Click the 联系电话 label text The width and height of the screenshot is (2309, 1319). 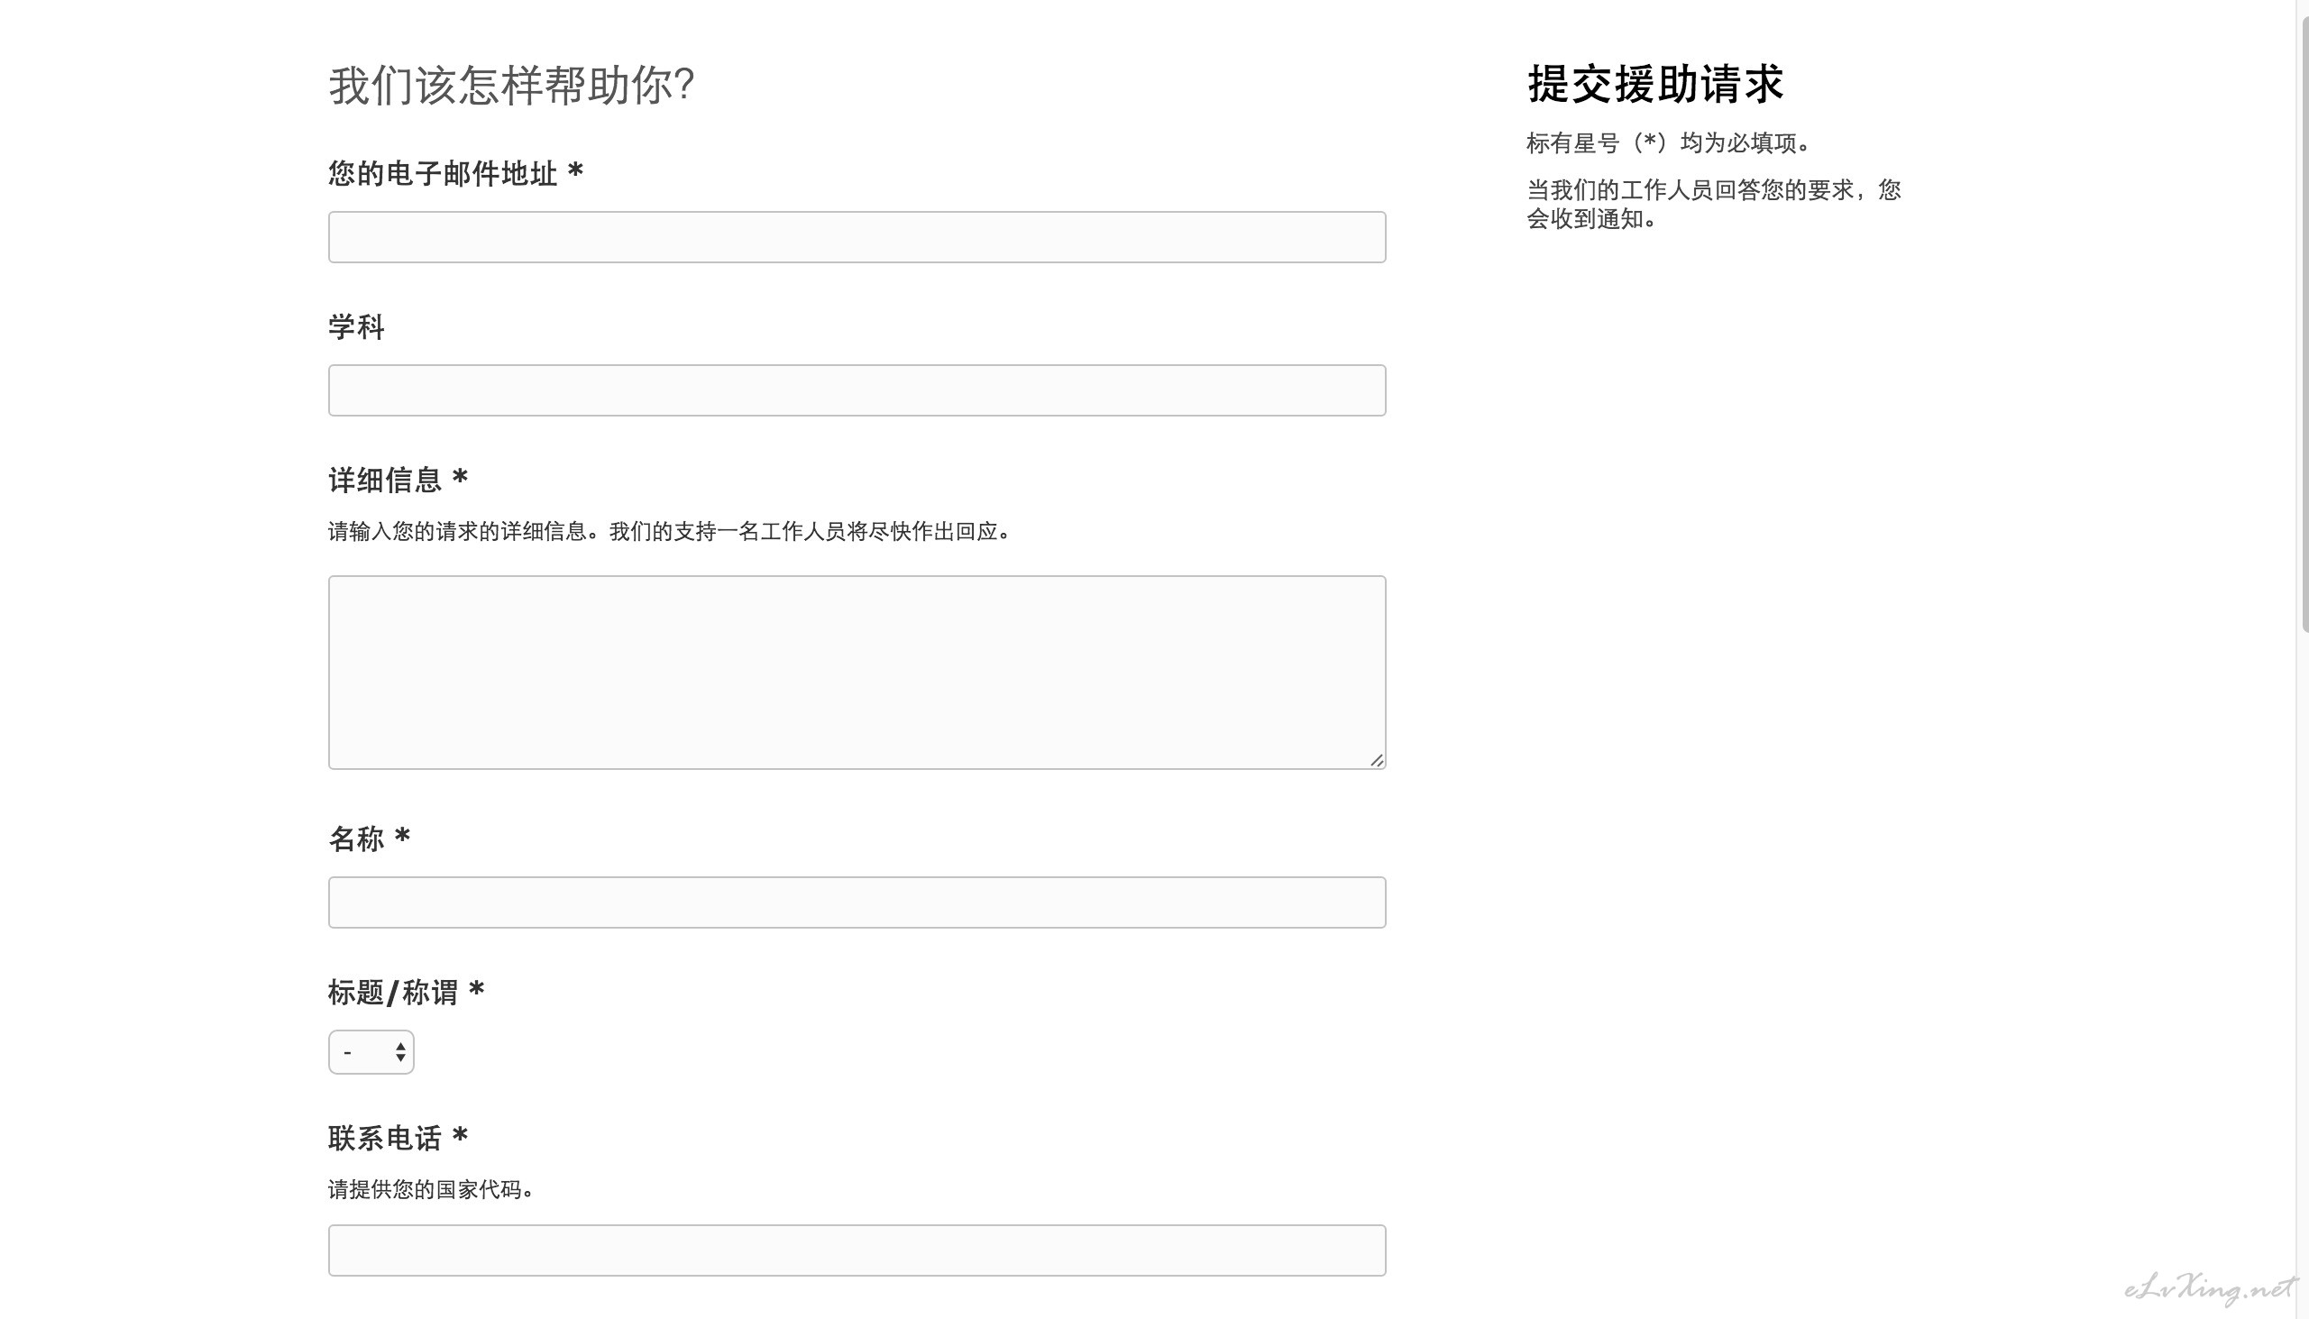click(398, 1138)
